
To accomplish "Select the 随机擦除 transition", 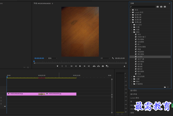I will click(x=141, y=71).
